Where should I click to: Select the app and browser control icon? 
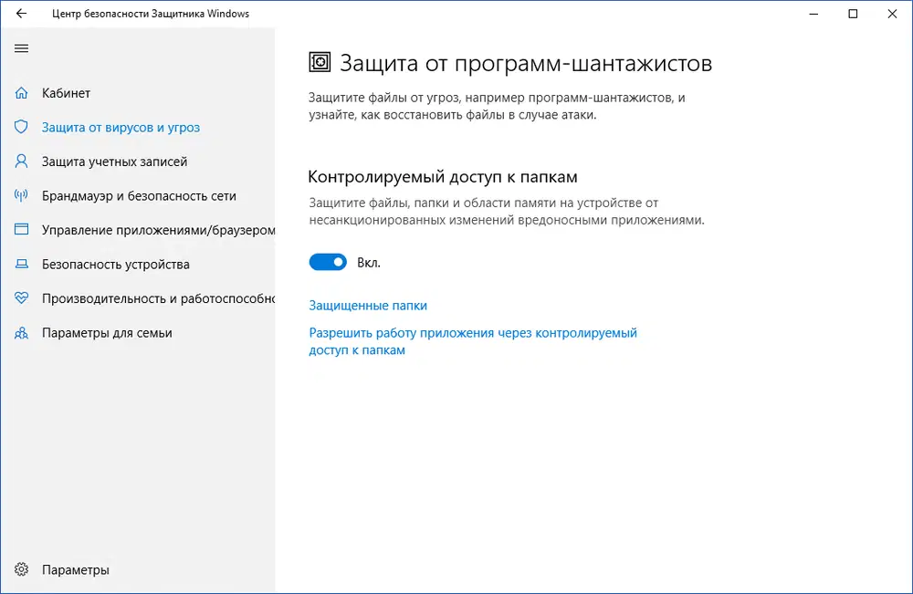[21, 229]
